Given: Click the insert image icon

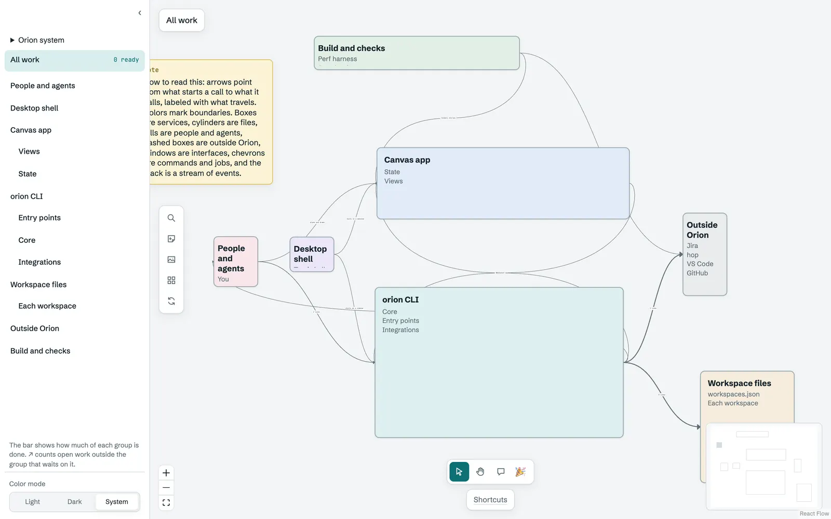Looking at the screenshot, I should [171, 259].
